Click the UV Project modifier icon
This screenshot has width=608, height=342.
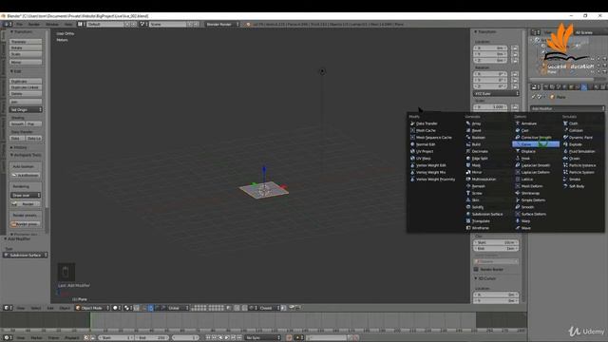coord(412,151)
